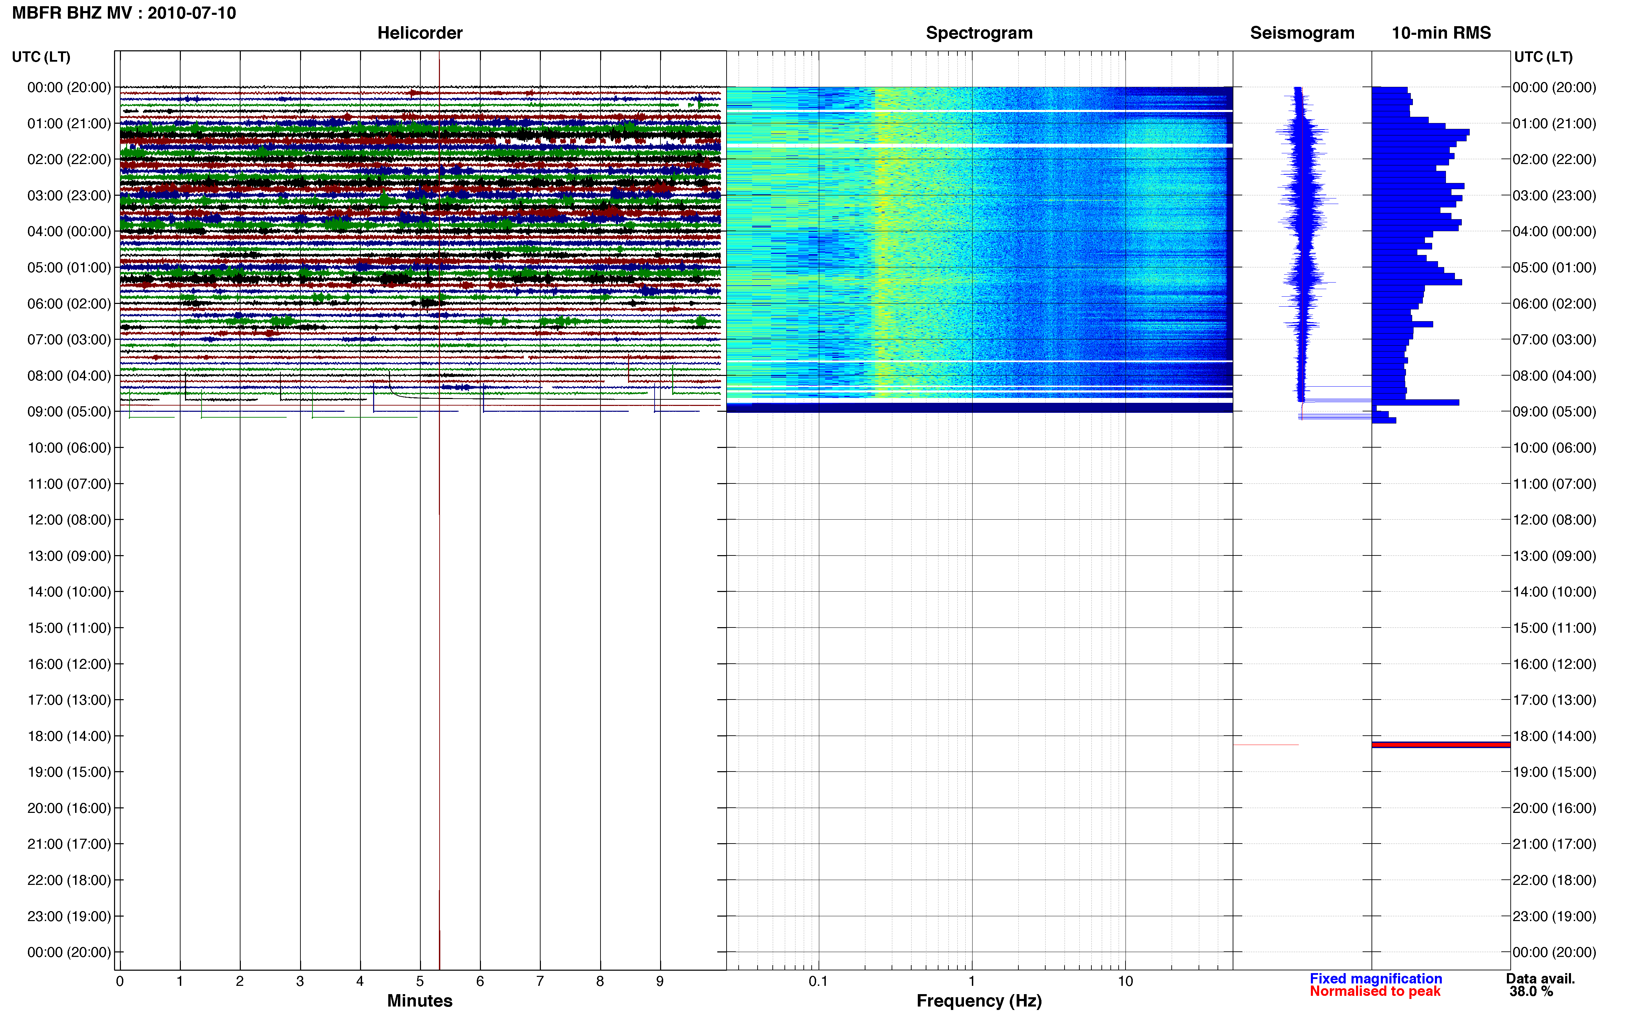Screen dimensions: 1633x1021
Task: Click minute tick label '9' on helicorder axis
Action: point(660,981)
